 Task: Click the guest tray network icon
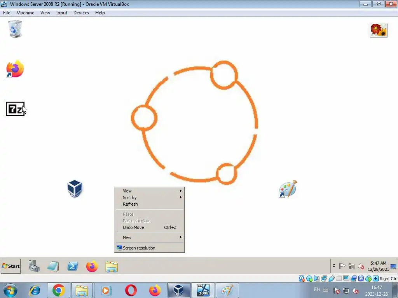351,266
